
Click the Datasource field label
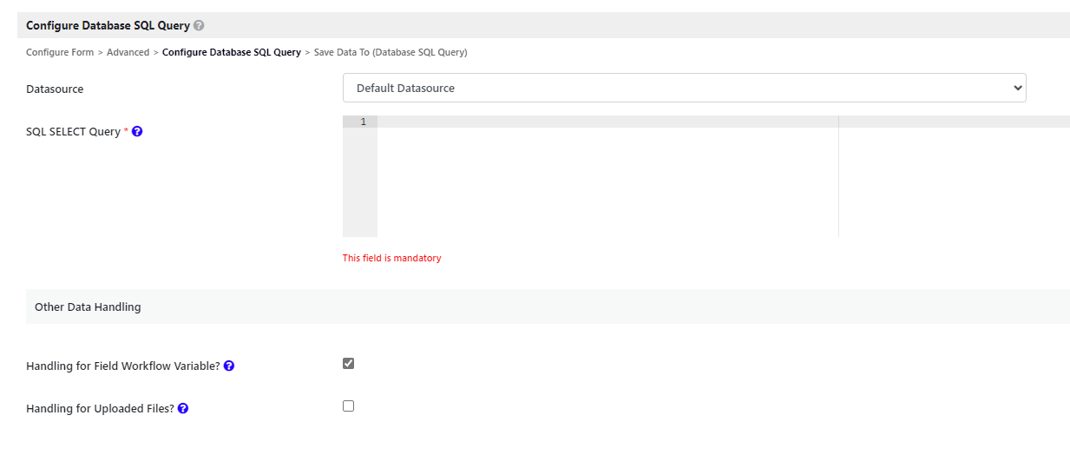point(55,89)
